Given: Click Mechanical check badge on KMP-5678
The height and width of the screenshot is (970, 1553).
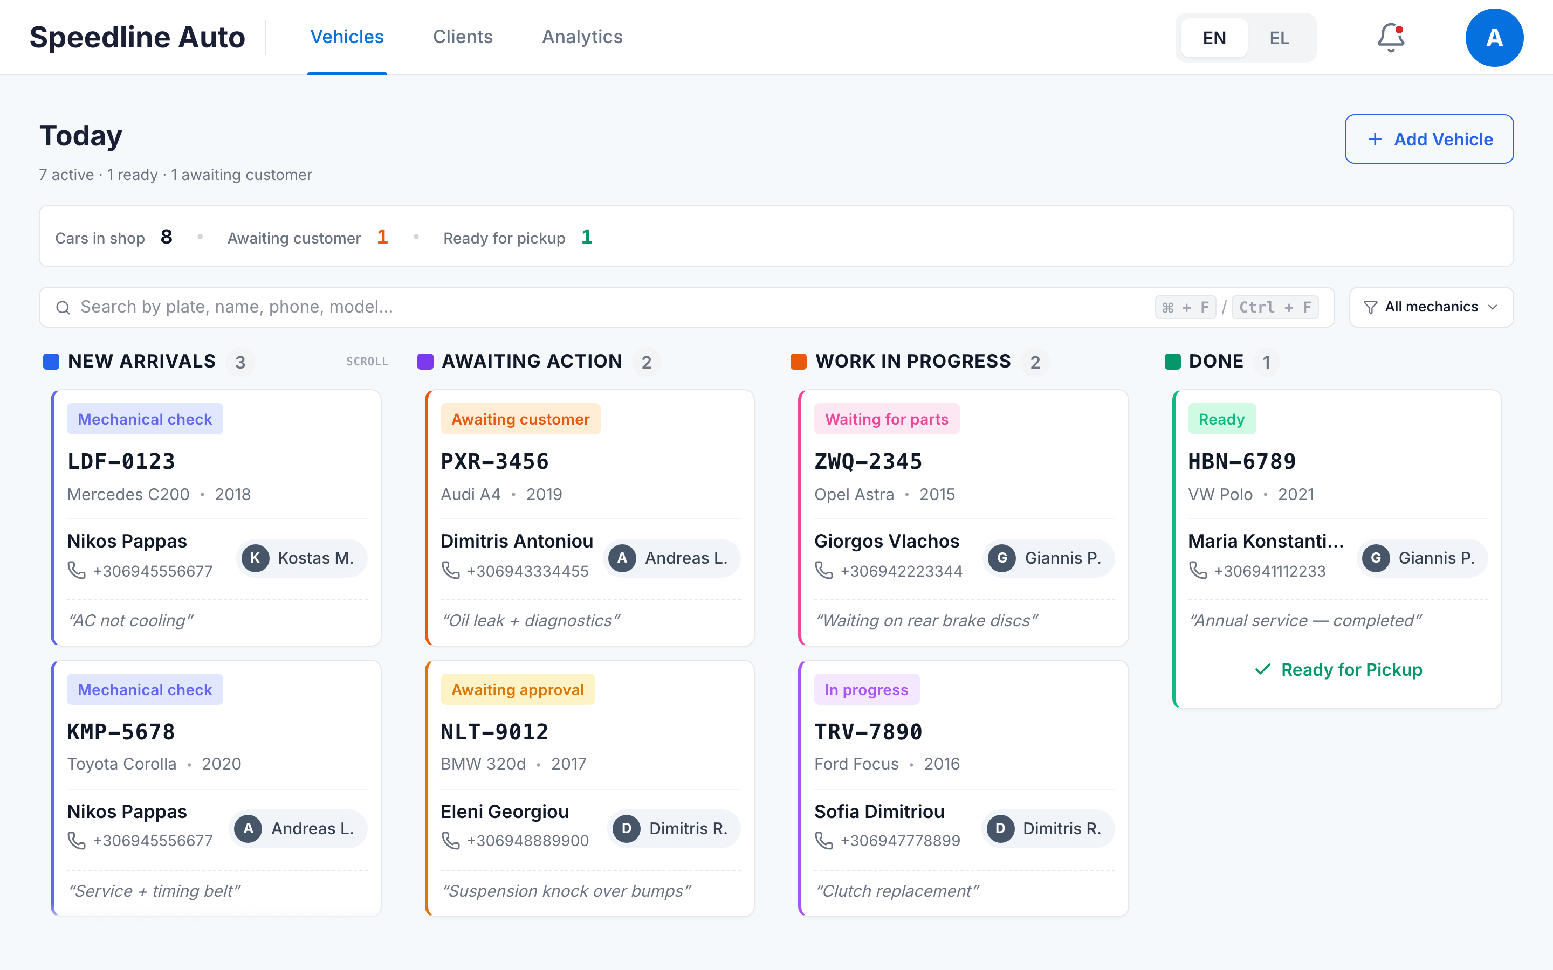Looking at the screenshot, I should (145, 690).
